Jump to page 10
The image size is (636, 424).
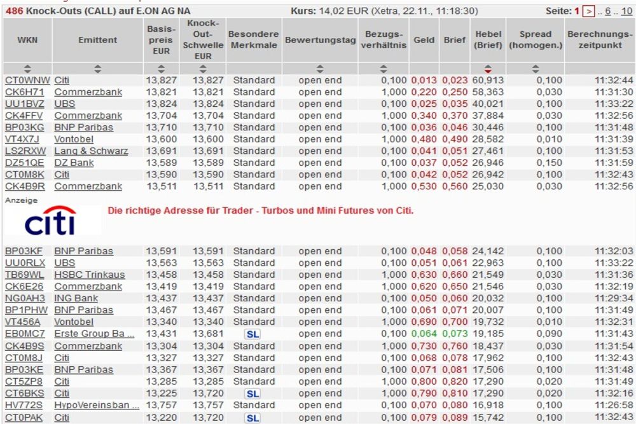[x=626, y=11]
